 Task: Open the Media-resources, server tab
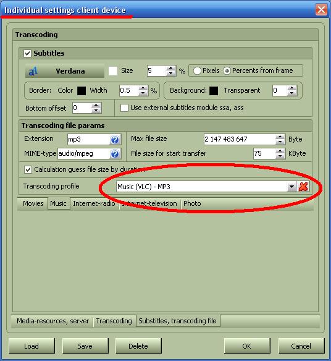click(x=52, y=321)
